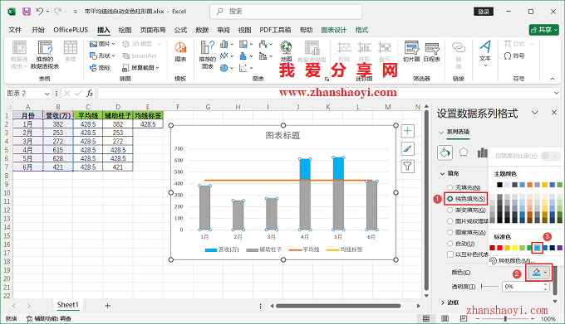Open the Chart Design (图表设计) tab
The height and width of the screenshot is (324, 565).
click(x=334, y=30)
